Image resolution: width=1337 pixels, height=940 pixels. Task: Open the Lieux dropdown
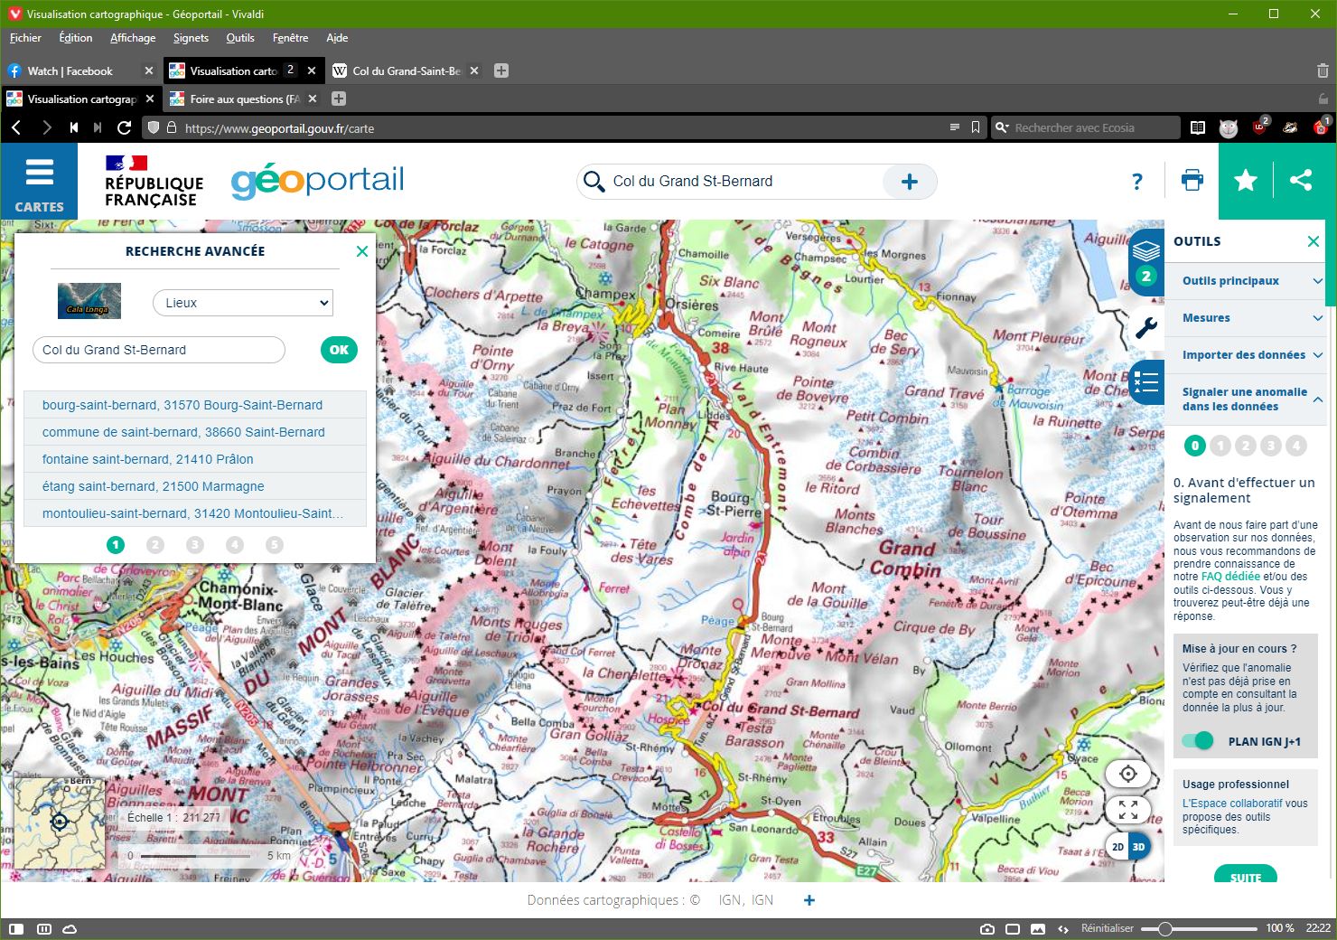click(x=243, y=303)
